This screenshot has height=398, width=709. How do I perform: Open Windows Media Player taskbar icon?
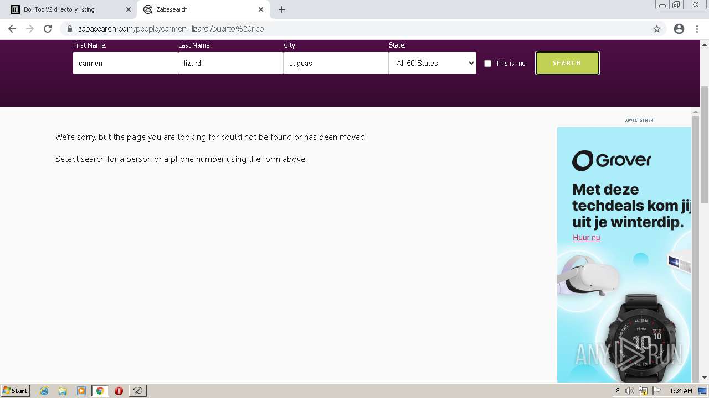tap(81, 391)
